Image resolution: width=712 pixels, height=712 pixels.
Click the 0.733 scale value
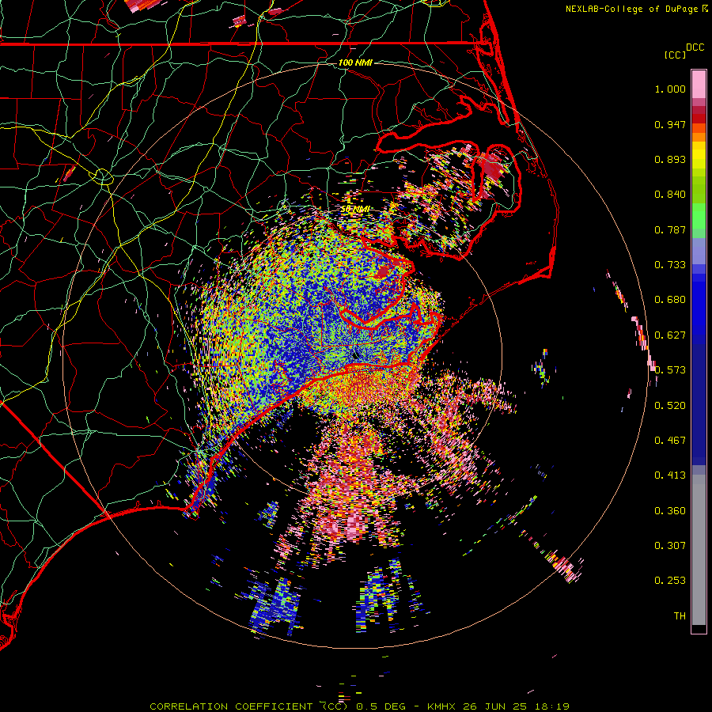pos(670,265)
